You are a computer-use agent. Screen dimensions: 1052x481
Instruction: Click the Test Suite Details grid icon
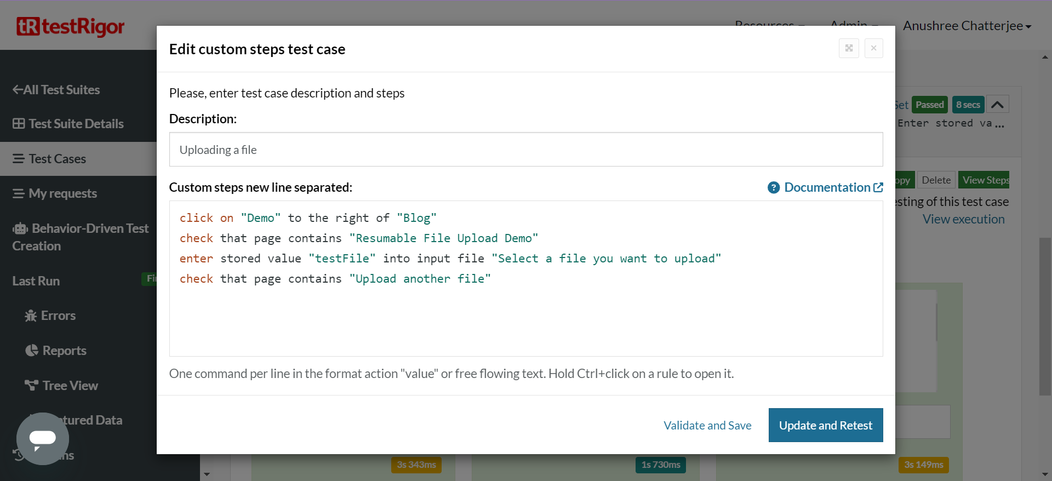point(19,124)
